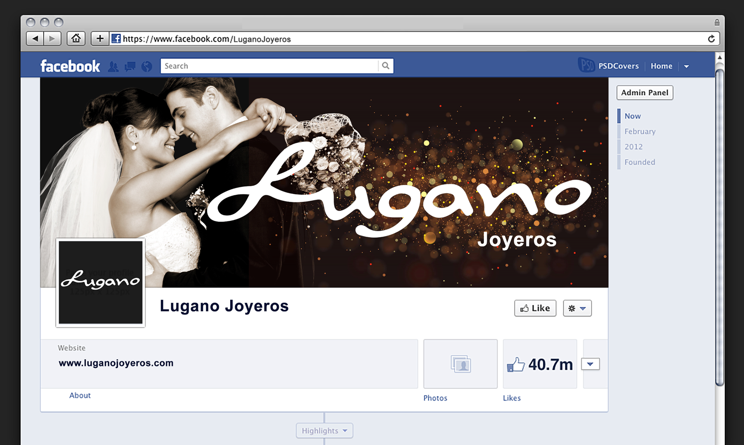Open the gear settings dropdown next to Like

pos(577,308)
